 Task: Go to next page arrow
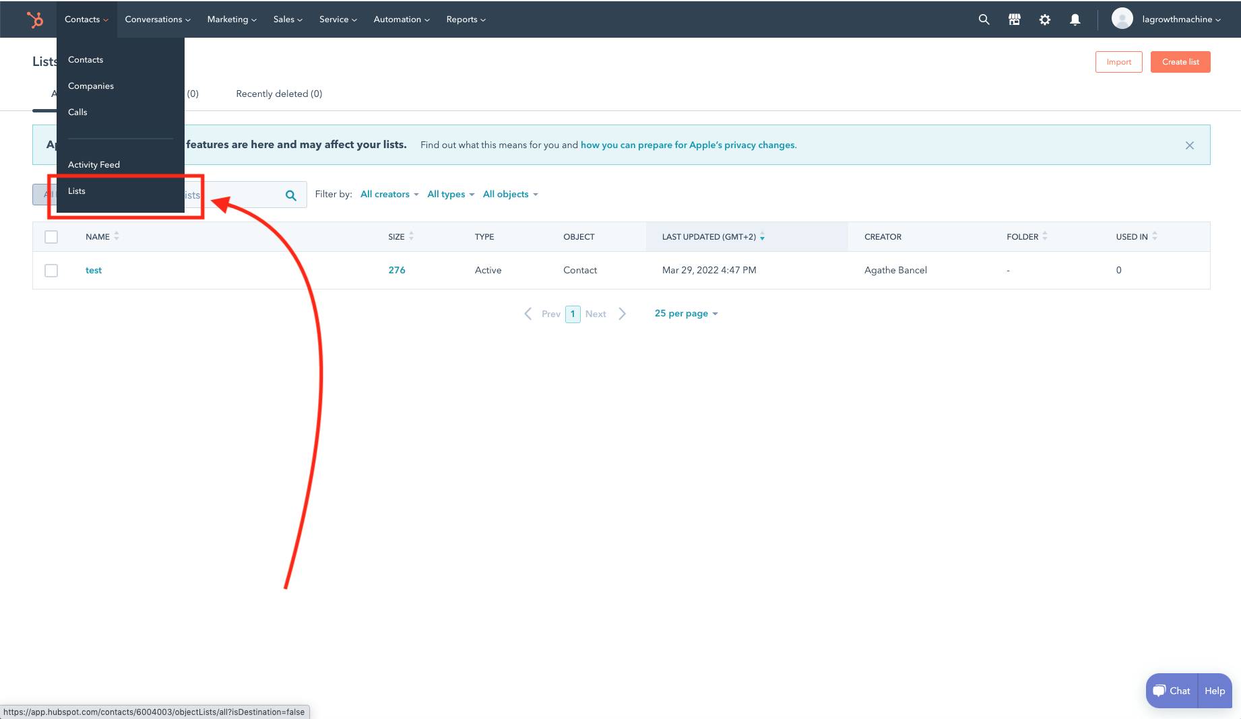(x=622, y=314)
